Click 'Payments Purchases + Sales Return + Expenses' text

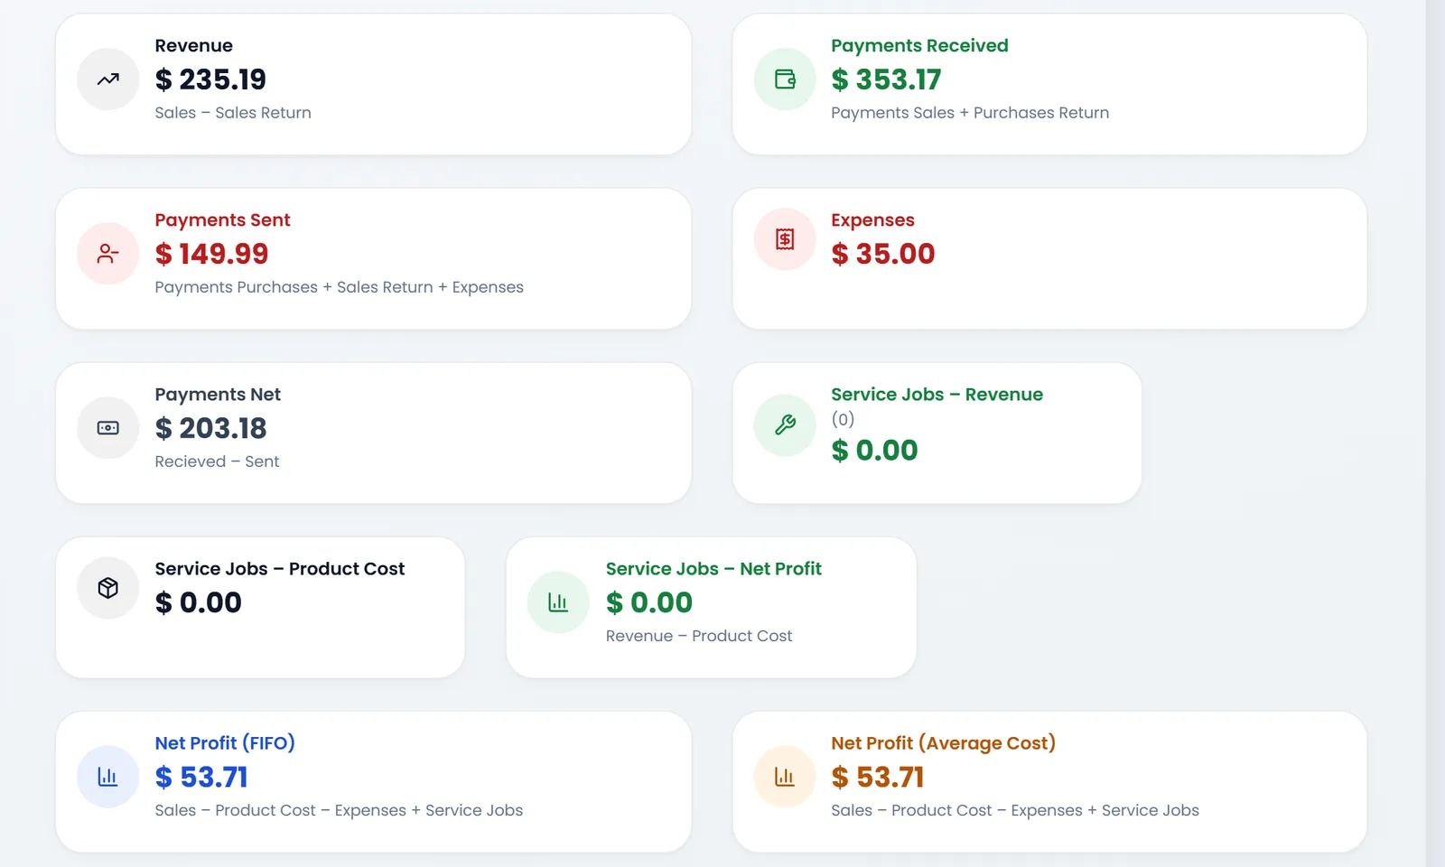coord(339,287)
